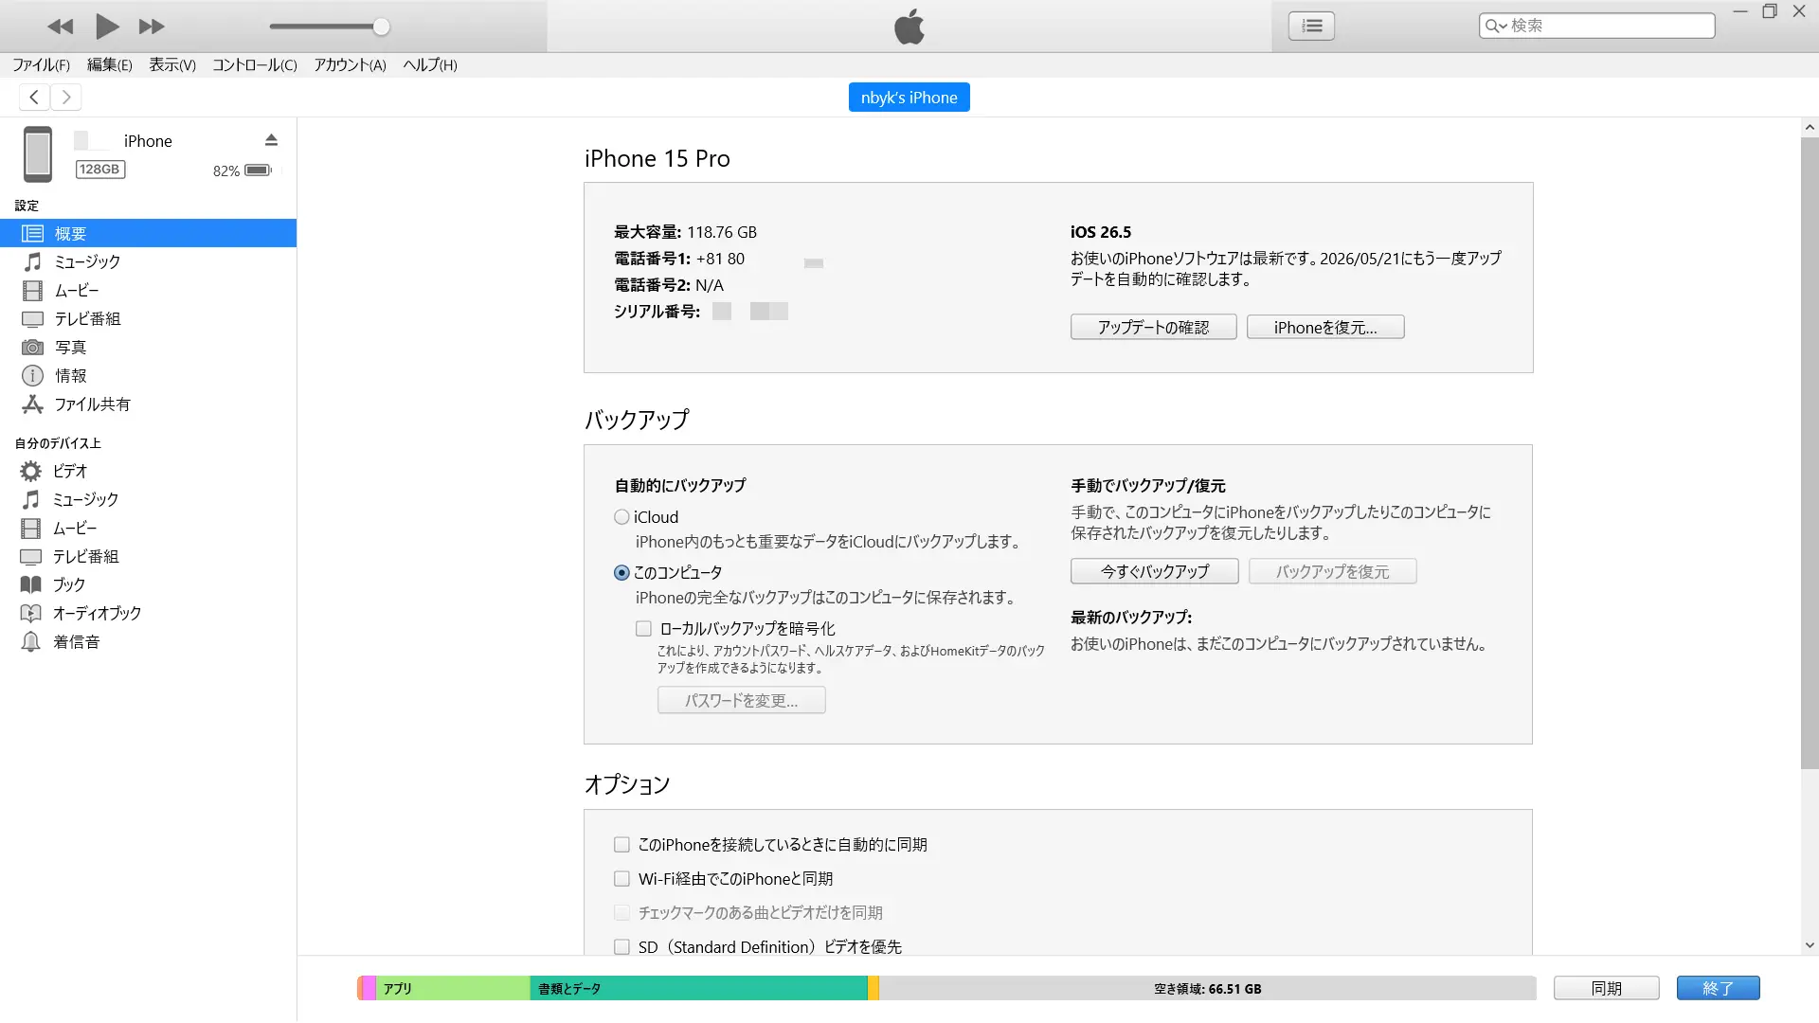This screenshot has height=1023, width=1819.
Task: Click the 終了 done button
Action: (x=1718, y=988)
